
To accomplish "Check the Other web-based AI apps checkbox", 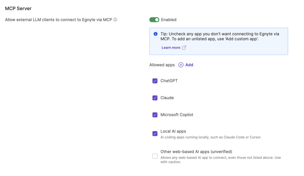I will (x=155, y=156).
